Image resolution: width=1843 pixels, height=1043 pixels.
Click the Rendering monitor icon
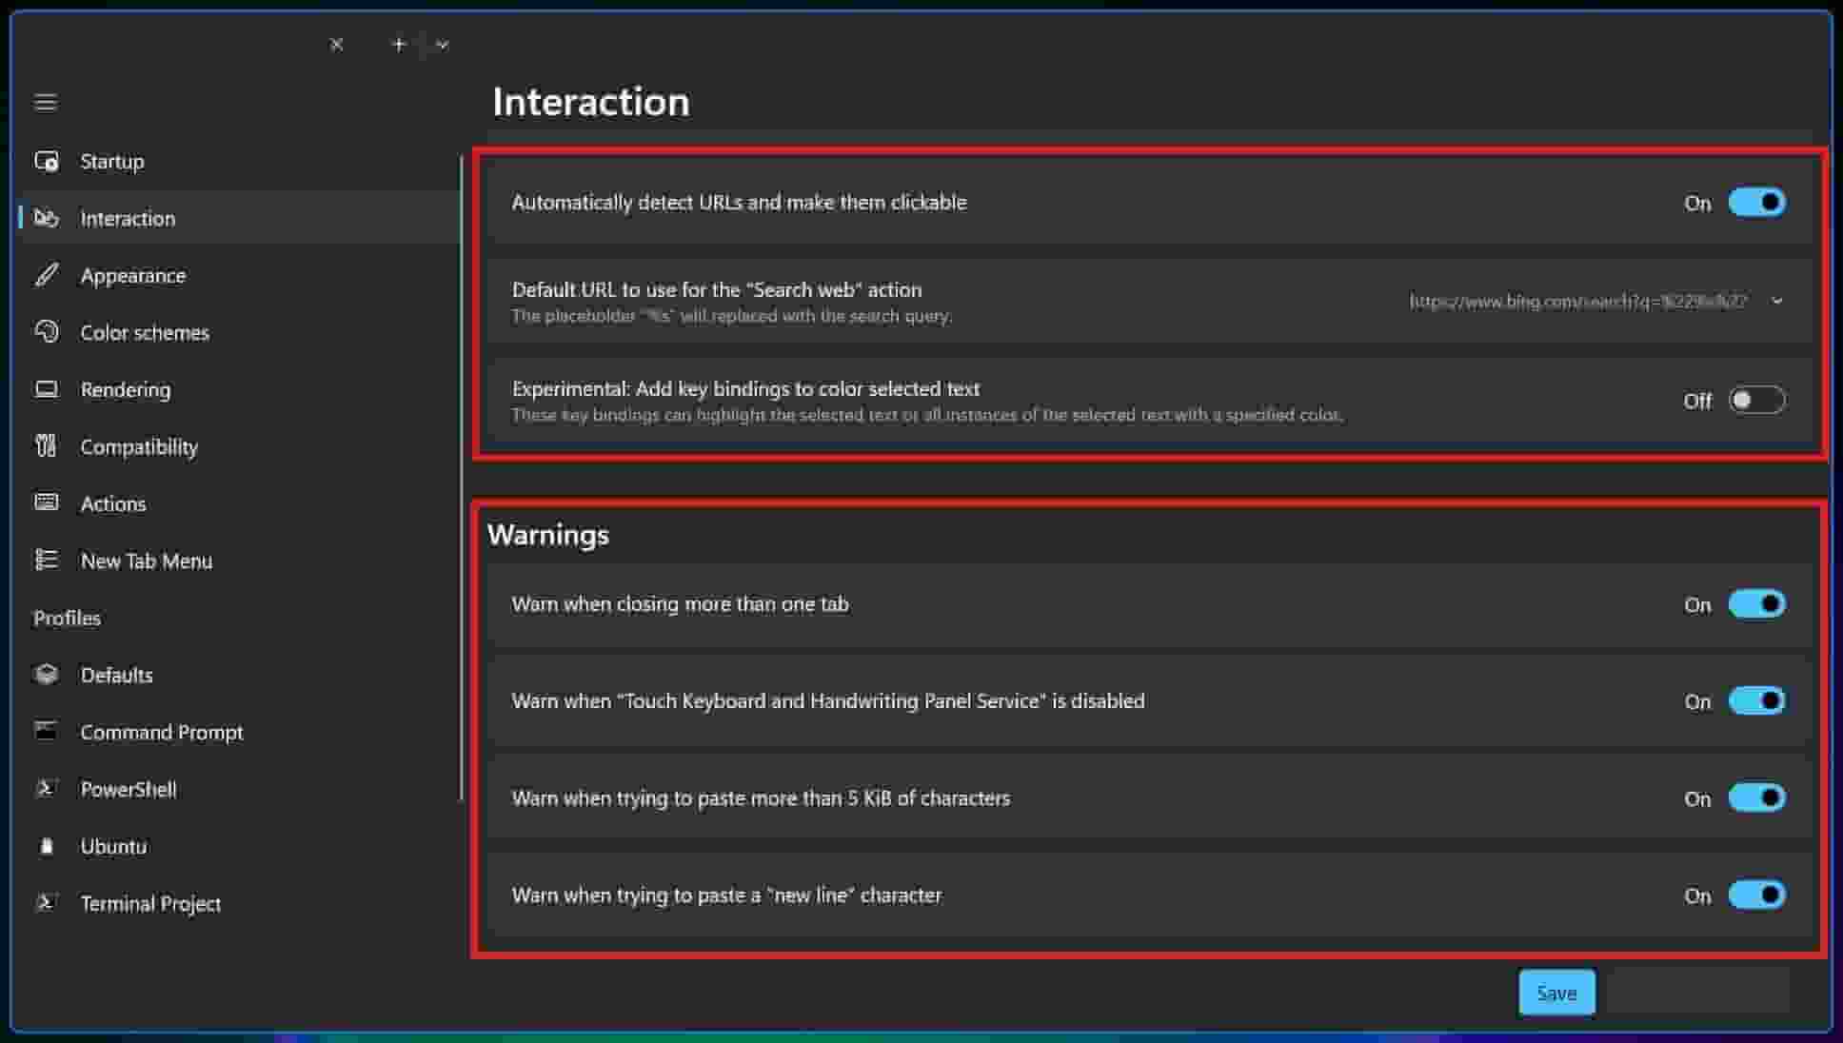(x=47, y=389)
